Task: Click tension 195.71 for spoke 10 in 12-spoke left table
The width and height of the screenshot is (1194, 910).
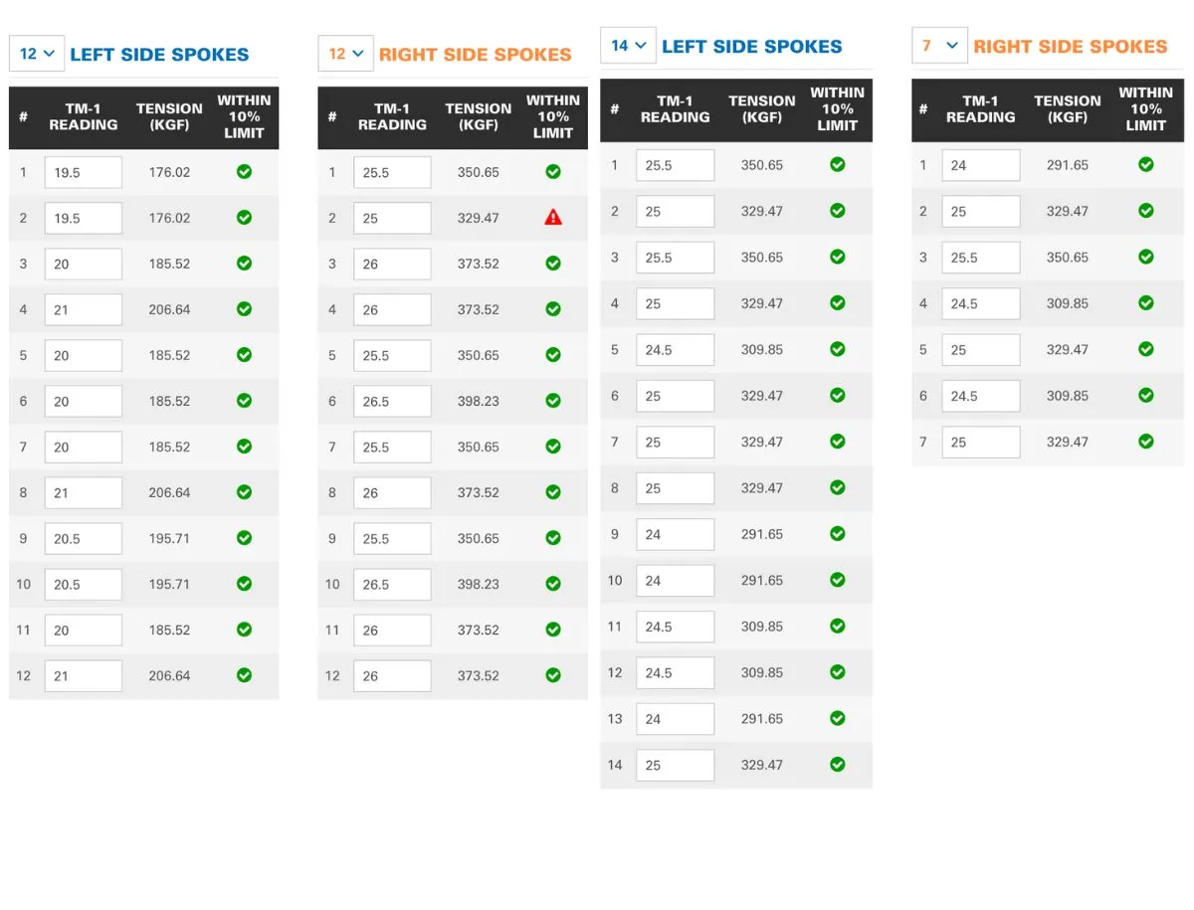Action: tap(169, 584)
